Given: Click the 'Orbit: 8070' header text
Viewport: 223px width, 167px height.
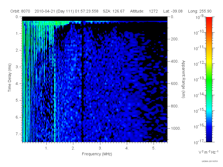Looking at the screenshot, I should pyautogui.click(x=20, y=11).
